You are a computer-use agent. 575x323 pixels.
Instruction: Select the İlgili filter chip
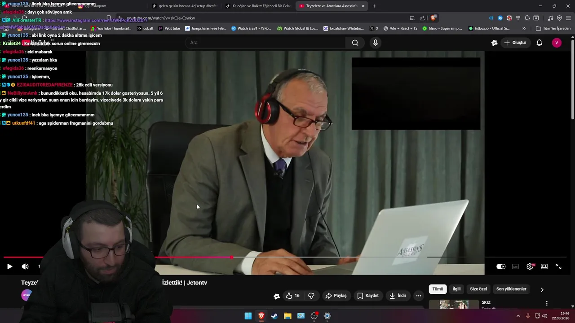point(456,289)
